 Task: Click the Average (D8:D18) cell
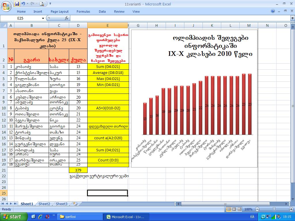click(x=108, y=73)
